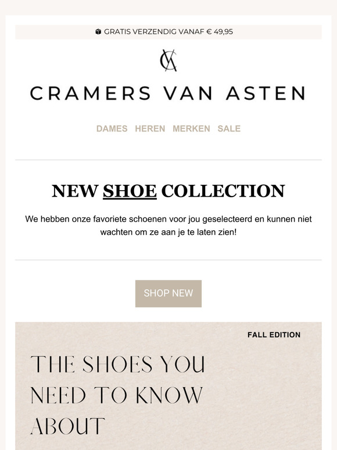The height and width of the screenshot is (450, 337).
Task: Open the Cramers Van Asten wordmark link
Action: click(x=168, y=94)
